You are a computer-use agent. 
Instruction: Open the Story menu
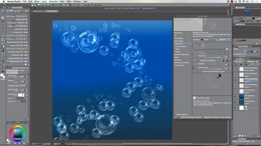pos(37,1)
